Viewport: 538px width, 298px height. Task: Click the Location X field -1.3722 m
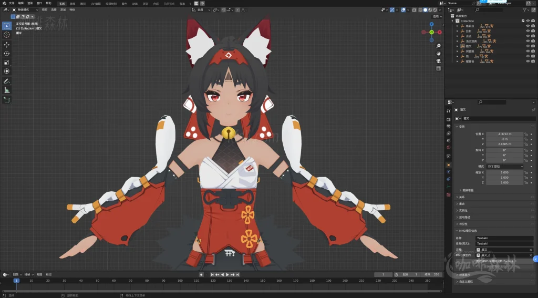tap(505, 134)
